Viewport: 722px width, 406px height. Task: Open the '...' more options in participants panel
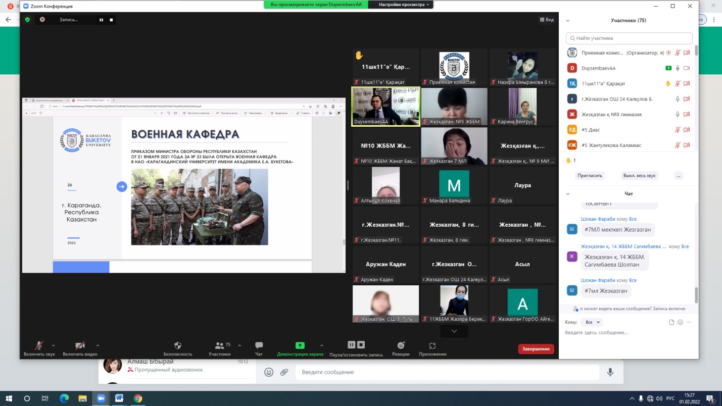pos(679,176)
